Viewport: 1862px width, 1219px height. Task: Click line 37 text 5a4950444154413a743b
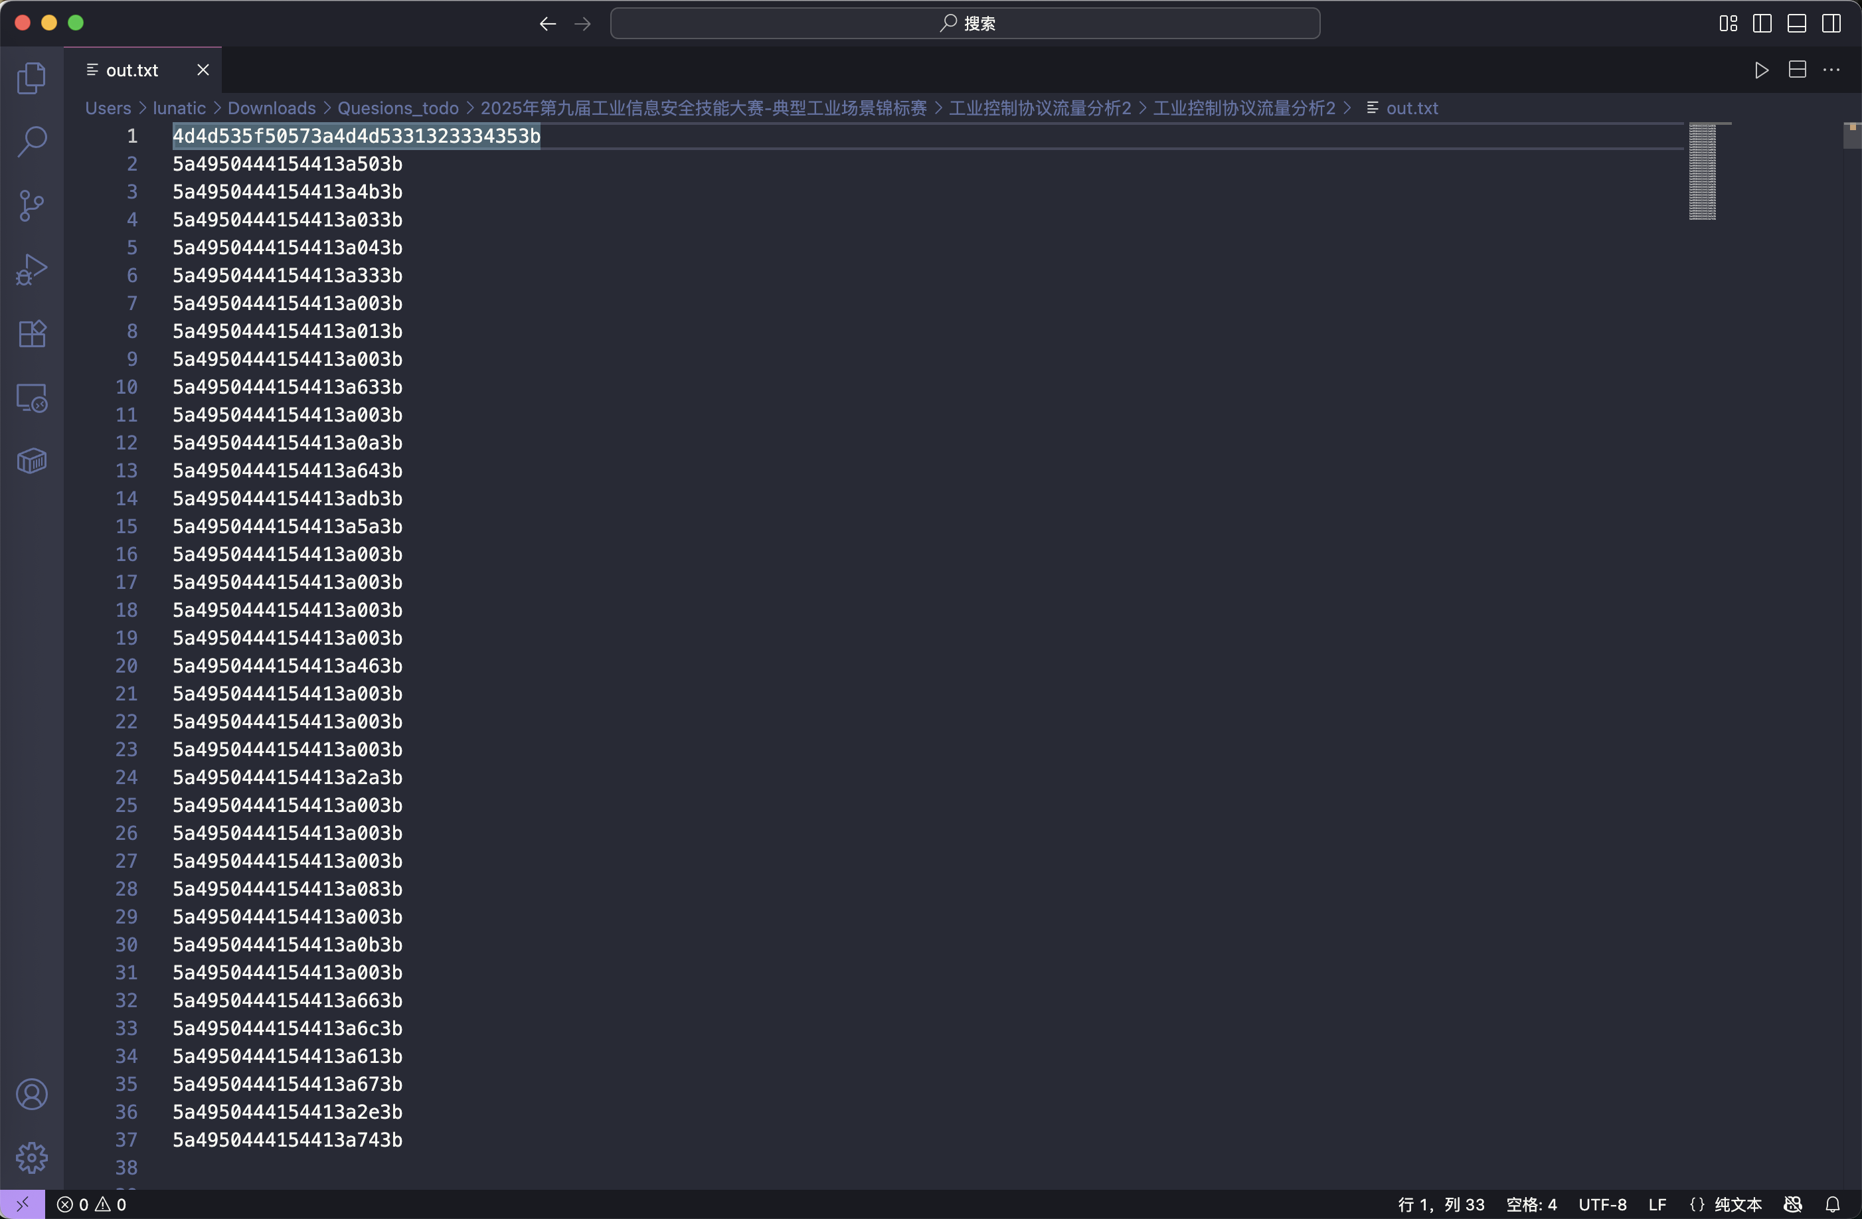pos(287,1140)
